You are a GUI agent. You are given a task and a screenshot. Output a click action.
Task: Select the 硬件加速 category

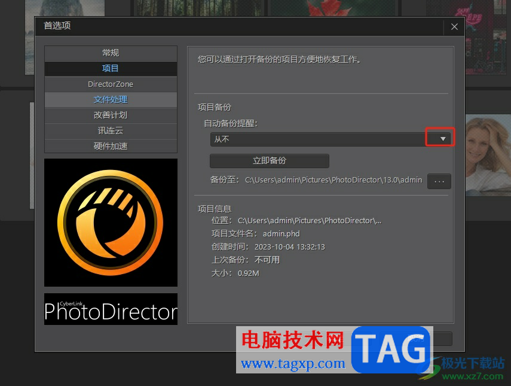tap(111, 146)
